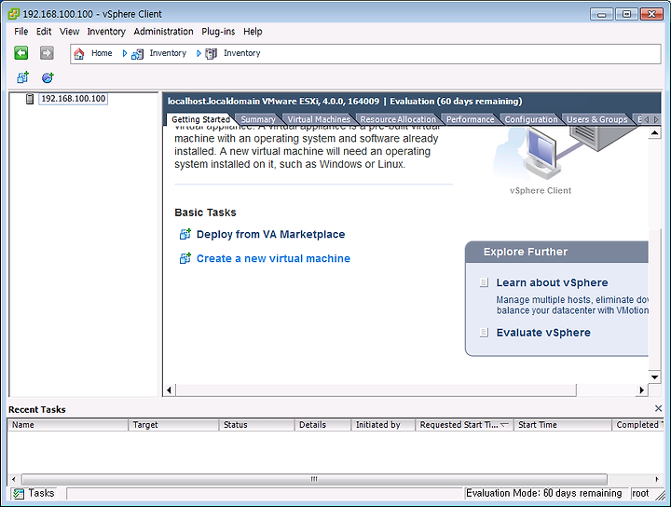This screenshot has height=507, width=671.
Task: Open the Learn about vSphere link
Action: pos(552,282)
